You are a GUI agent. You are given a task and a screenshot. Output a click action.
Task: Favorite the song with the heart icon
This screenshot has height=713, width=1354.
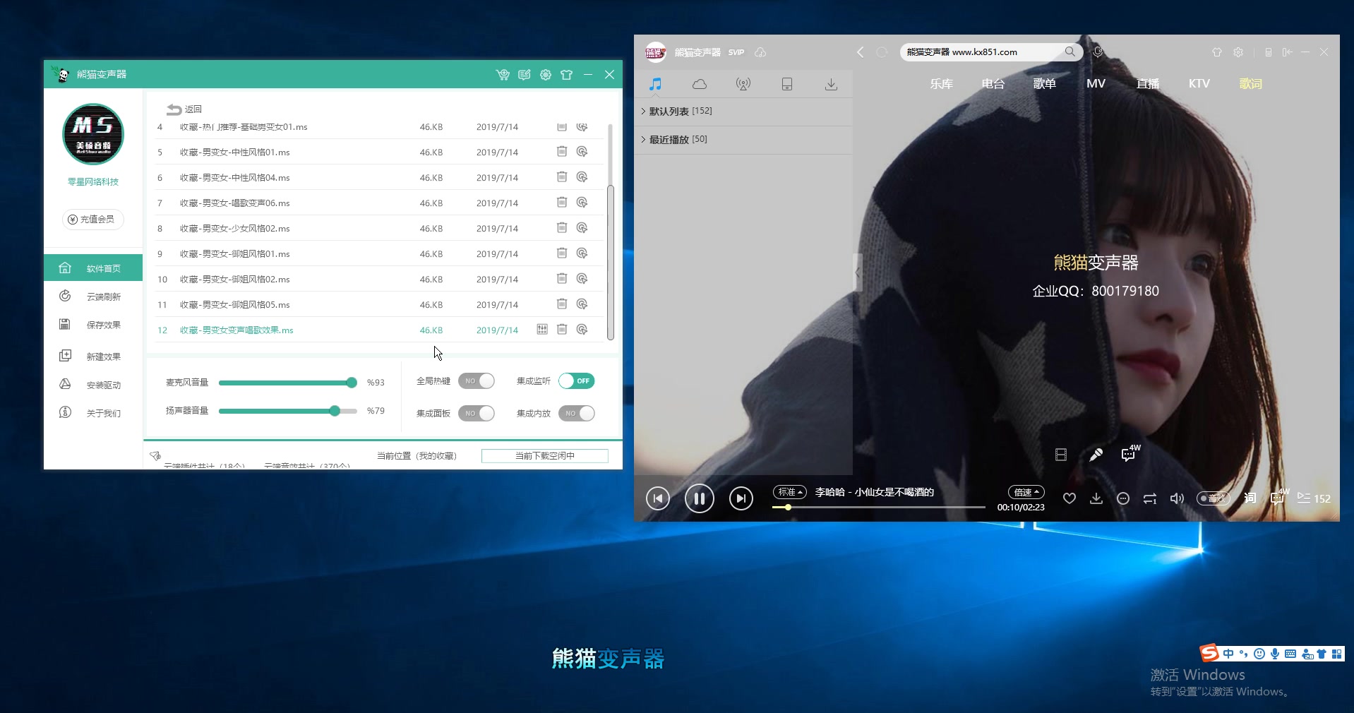(x=1070, y=499)
